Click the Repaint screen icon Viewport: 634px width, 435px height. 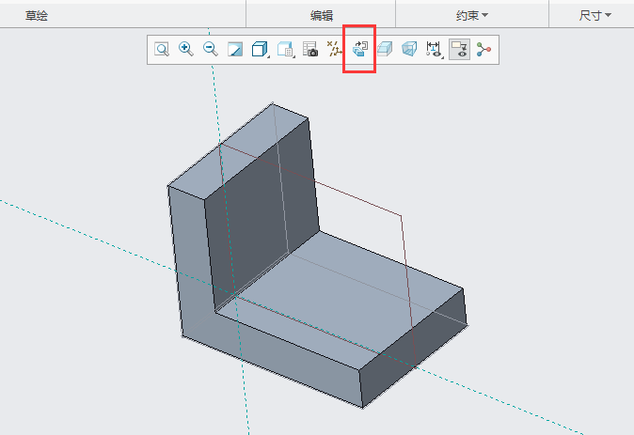click(x=235, y=49)
